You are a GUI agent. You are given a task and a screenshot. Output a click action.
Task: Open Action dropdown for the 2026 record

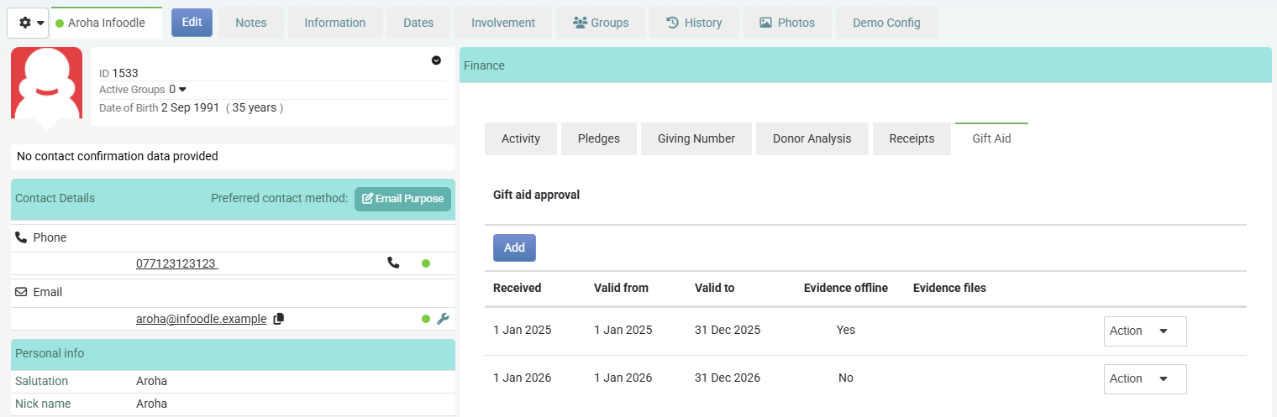[1145, 378]
